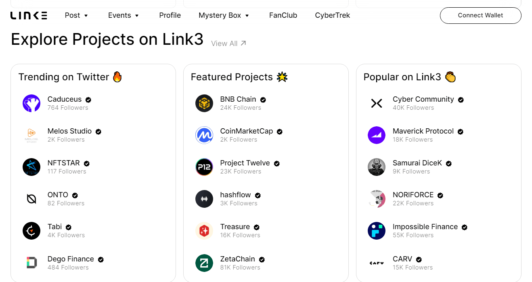This screenshot has height=282, width=532.
Task: Open the Profile menu item
Action: coord(170,15)
